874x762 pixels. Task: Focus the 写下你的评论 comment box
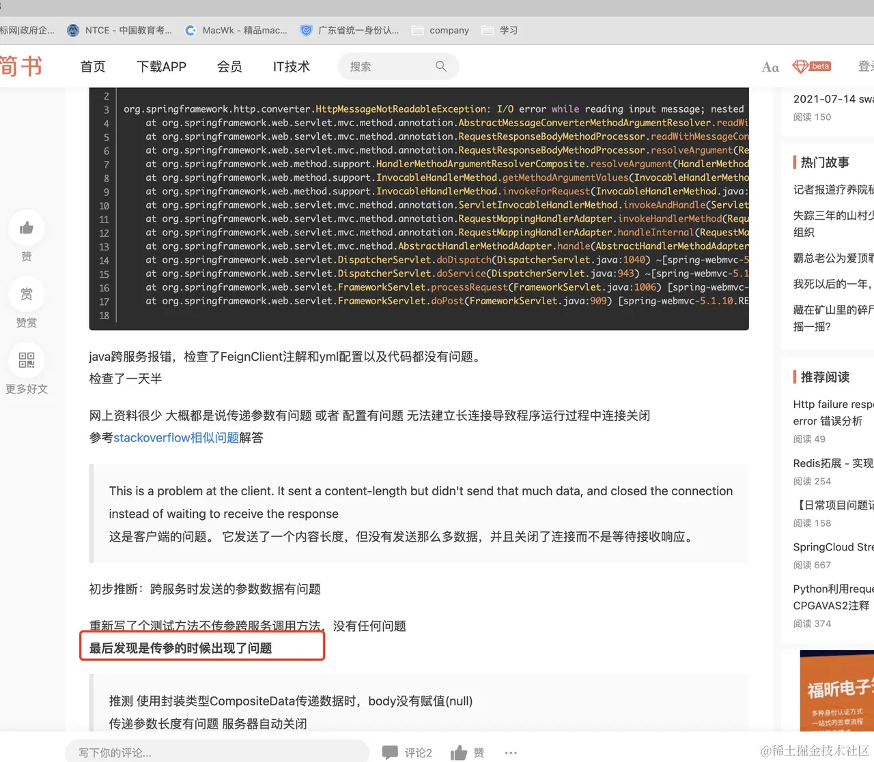coord(217,752)
